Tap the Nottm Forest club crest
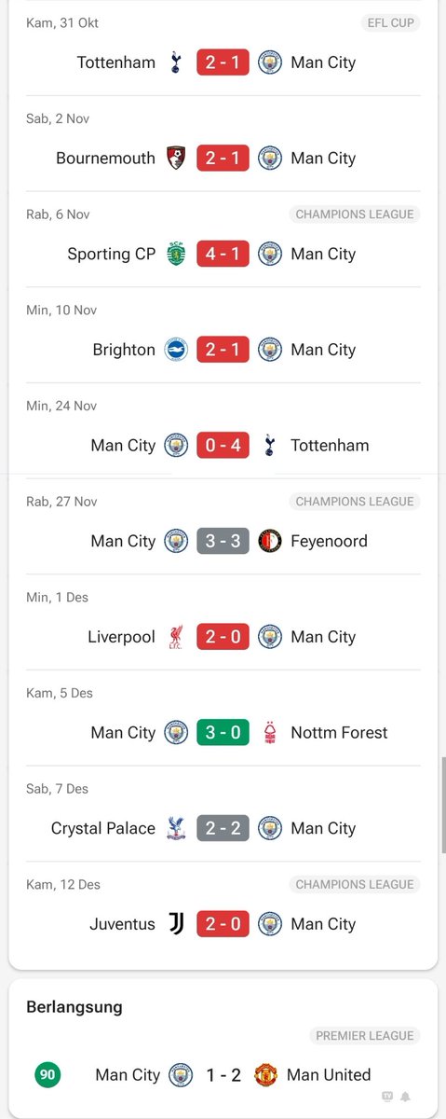The height and width of the screenshot is (1119, 446). tap(270, 733)
